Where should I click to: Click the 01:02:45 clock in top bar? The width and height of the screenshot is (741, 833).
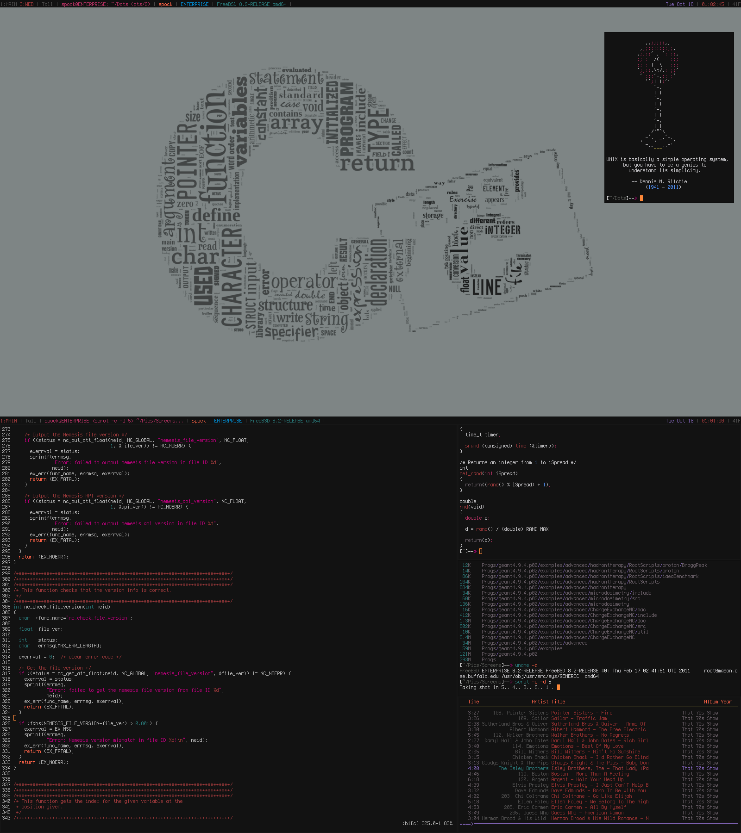click(712, 4)
